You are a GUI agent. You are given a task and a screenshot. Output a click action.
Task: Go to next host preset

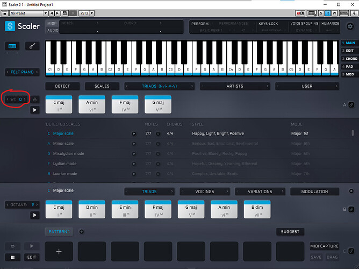(58, 13)
